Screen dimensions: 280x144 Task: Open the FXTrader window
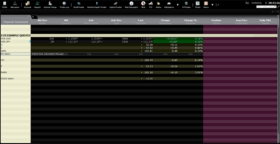[x=186, y=5]
